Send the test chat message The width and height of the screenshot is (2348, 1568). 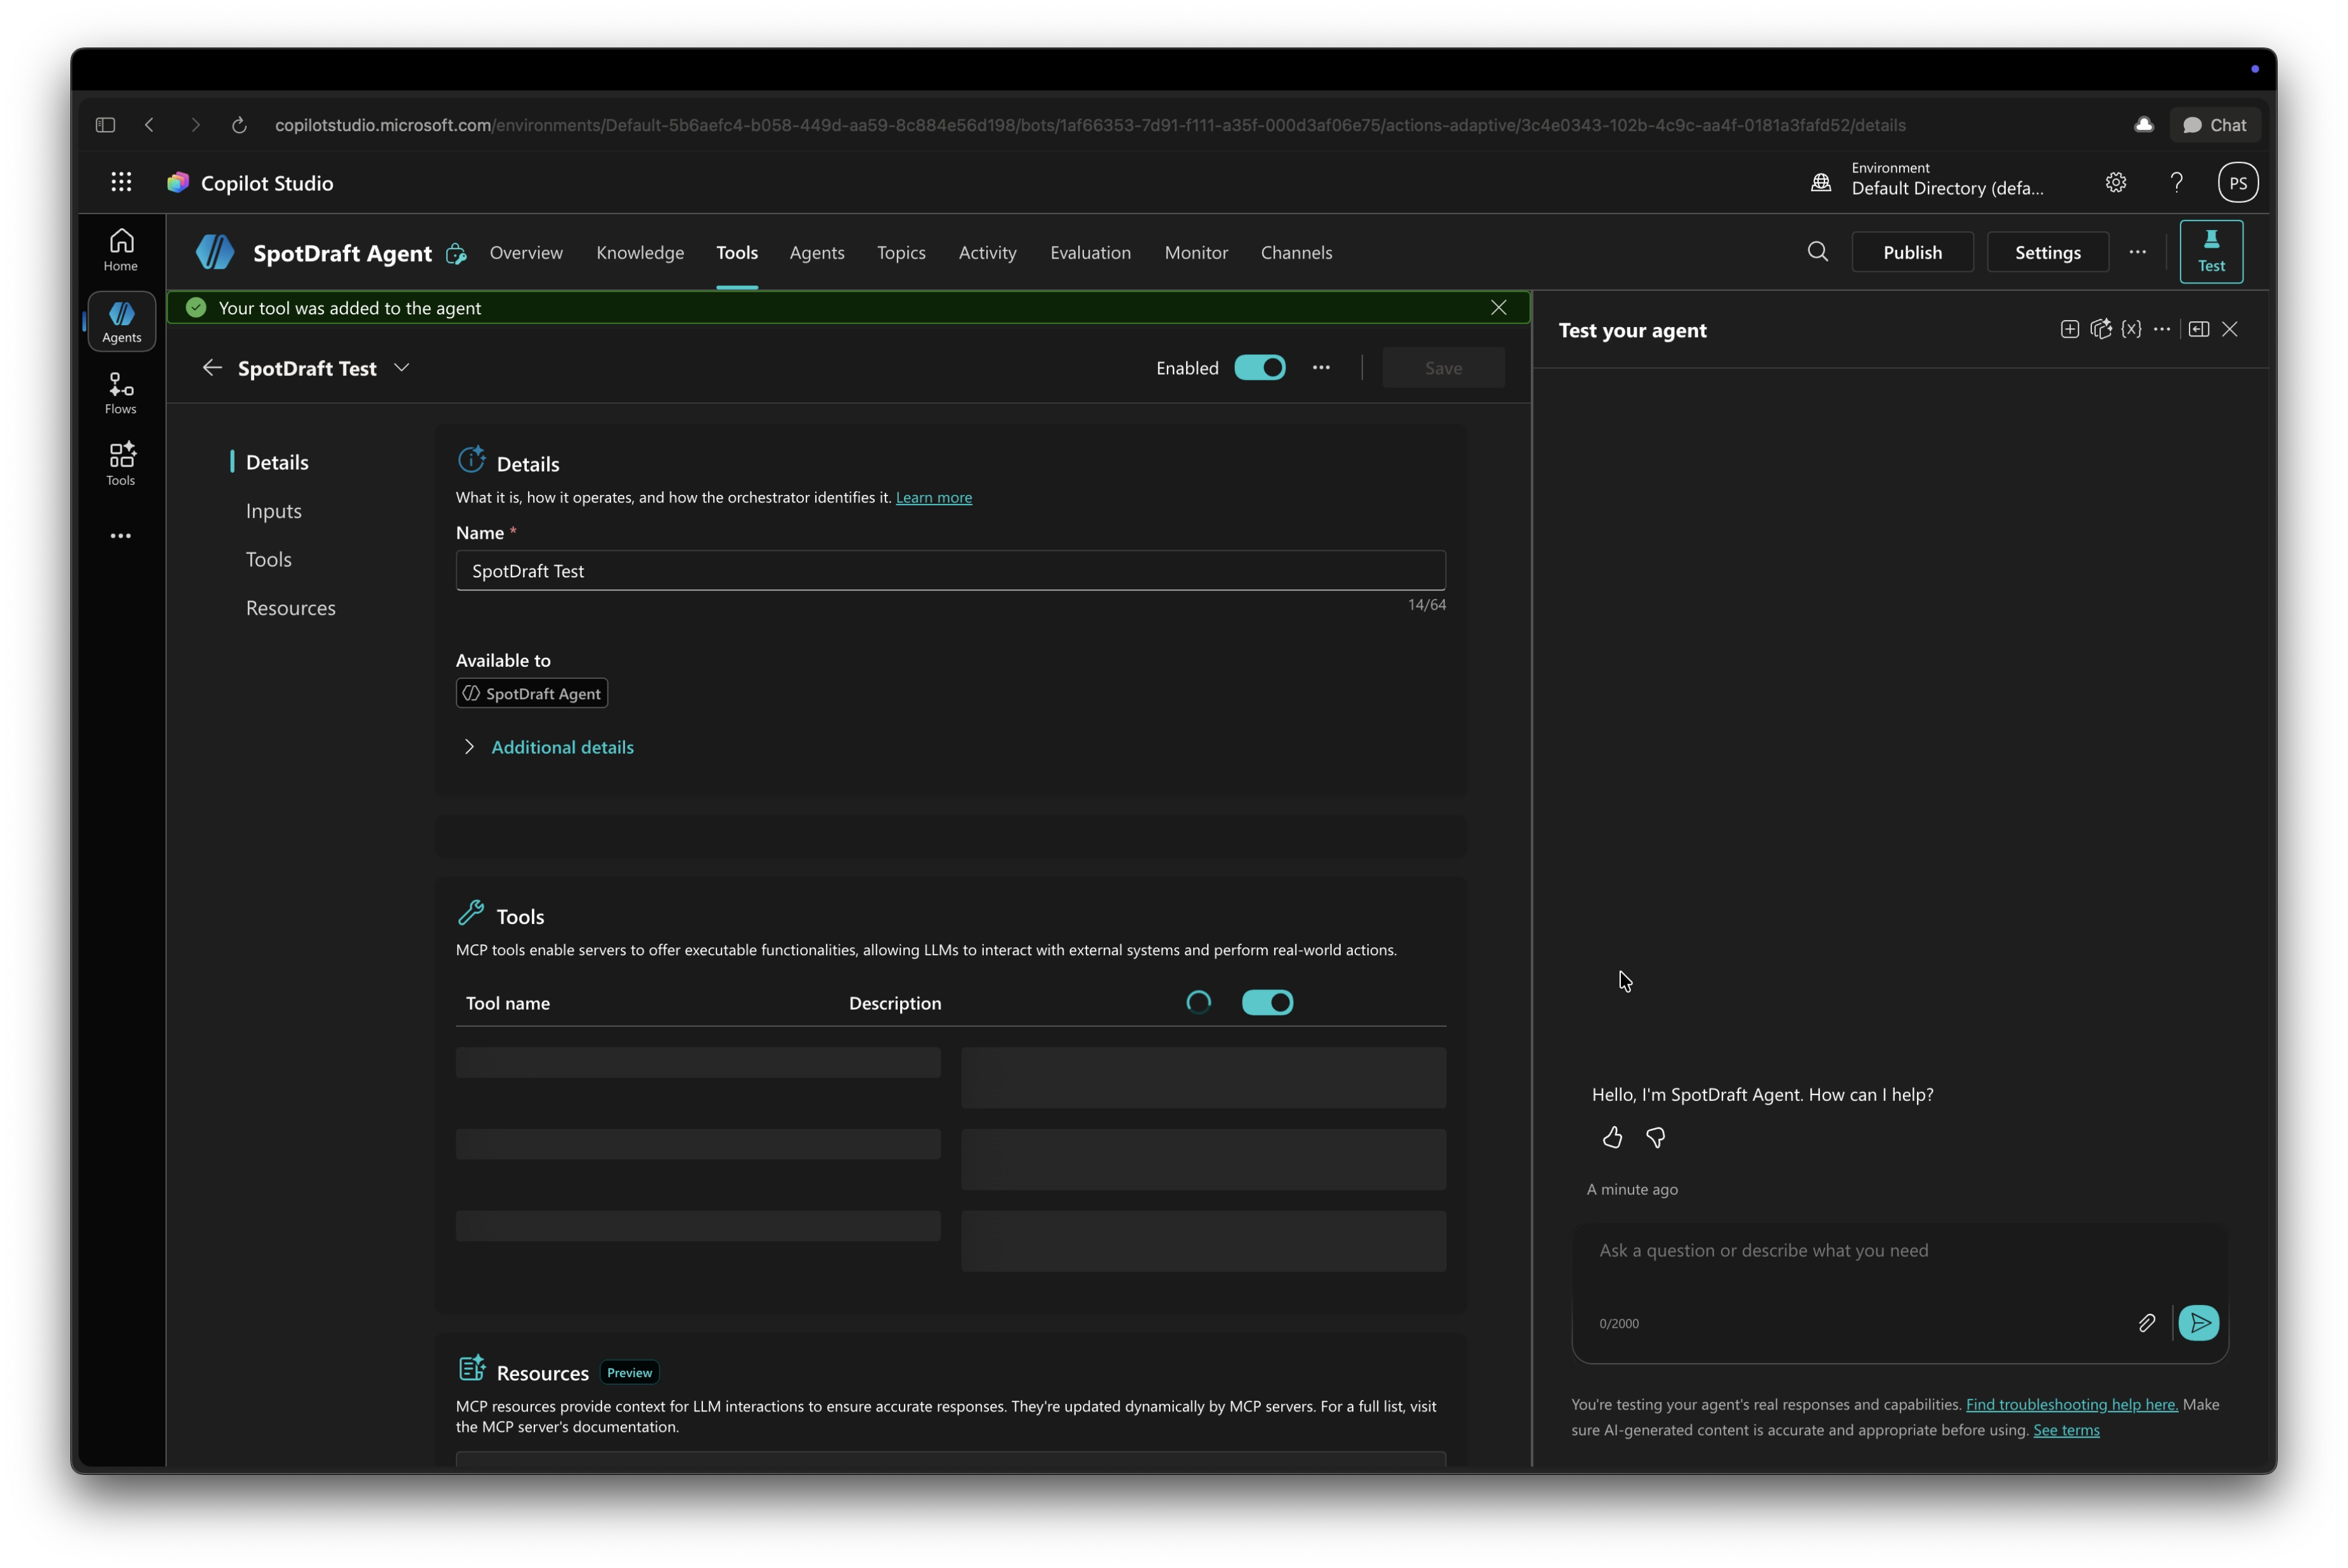pyautogui.click(x=2198, y=1323)
